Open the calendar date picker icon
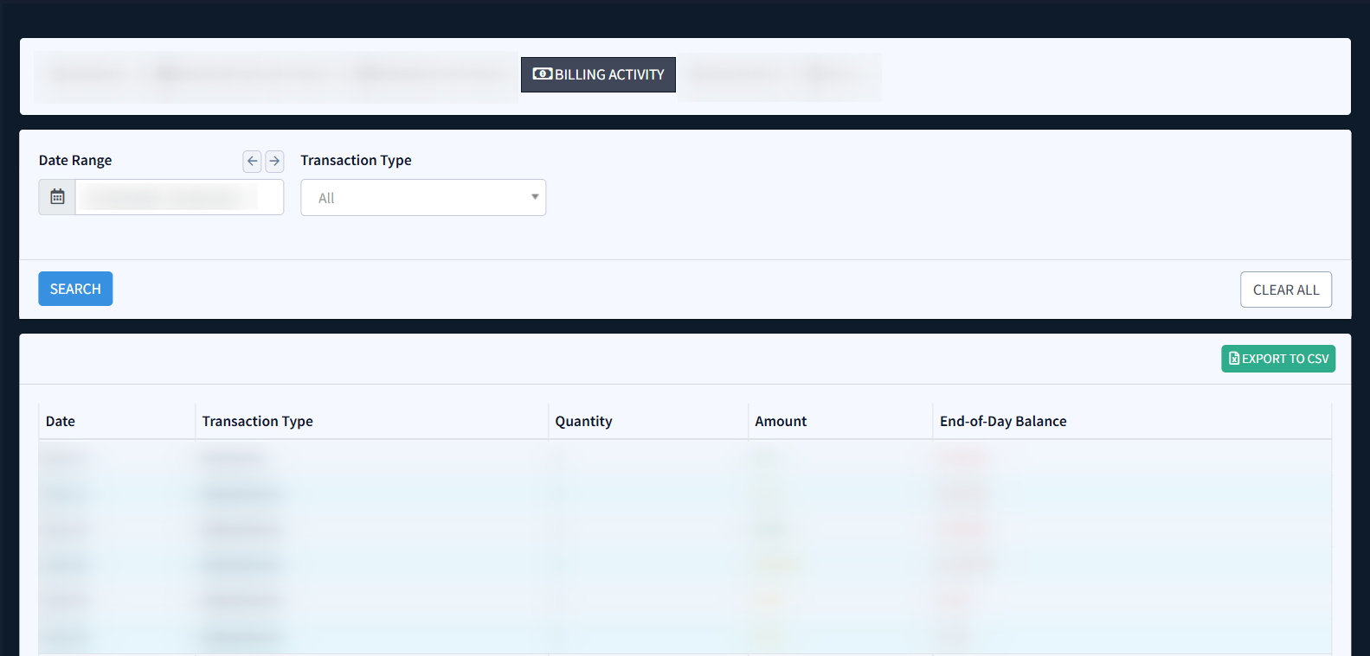This screenshot has height=656, width=1370. coord(57,197)
